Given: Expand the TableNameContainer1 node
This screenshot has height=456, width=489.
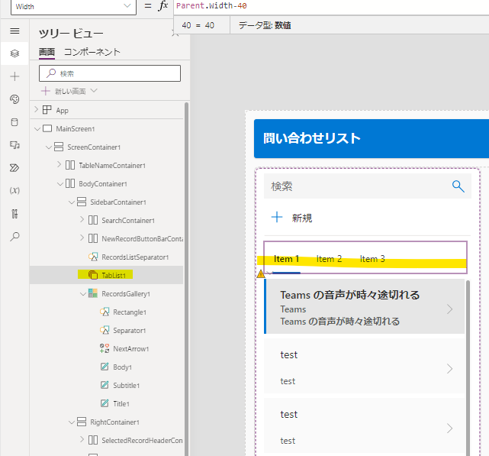Looking at the screenshot, I should [60, 164].
